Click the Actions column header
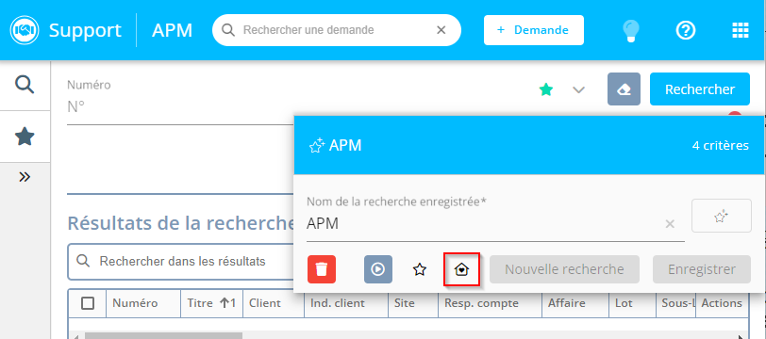This screenshot has width=766, height=339. [722, 303]
